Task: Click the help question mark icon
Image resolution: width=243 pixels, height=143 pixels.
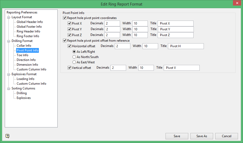Action: point(7,136)
